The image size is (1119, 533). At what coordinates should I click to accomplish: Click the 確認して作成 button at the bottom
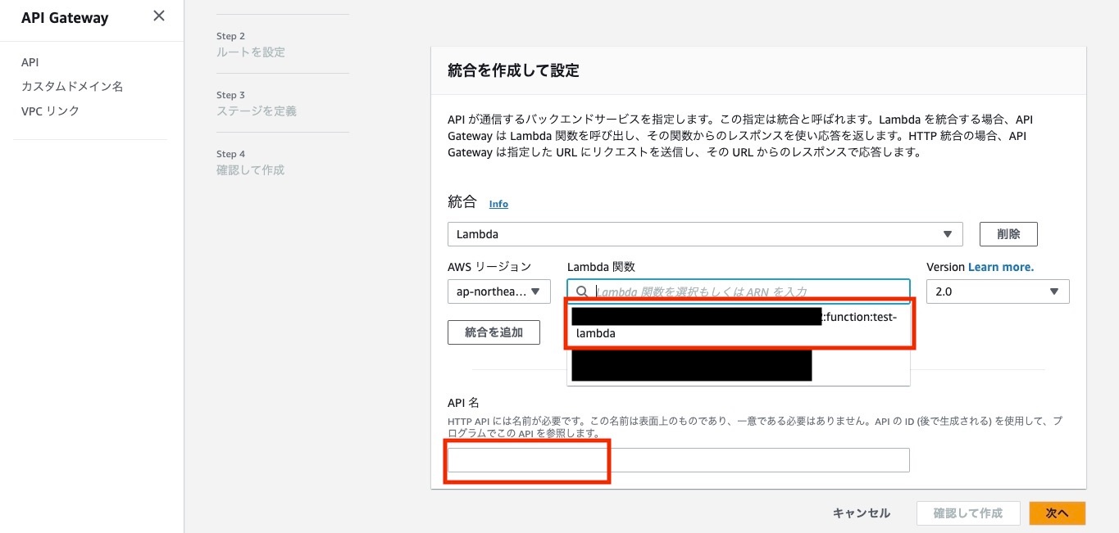coord(968,513)
